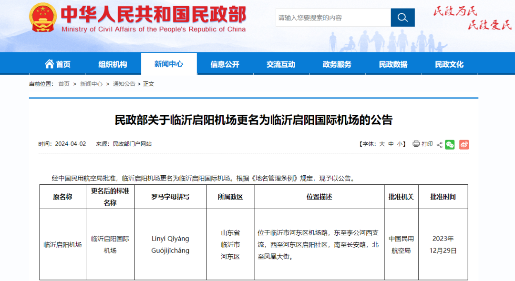The height and width of the screenshot is (281, 515).
Task: Share article via WeChat icon
Action: [x=450, y=144]
